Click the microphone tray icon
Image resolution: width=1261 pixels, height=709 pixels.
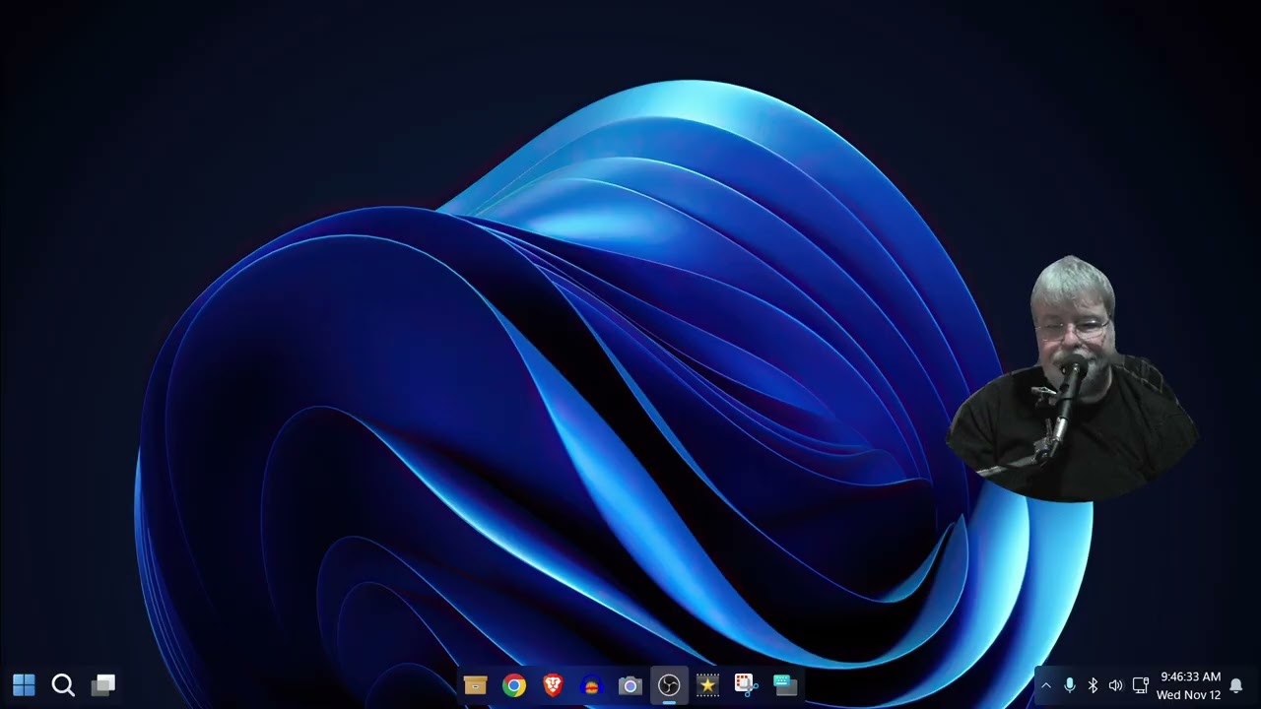1069,685
